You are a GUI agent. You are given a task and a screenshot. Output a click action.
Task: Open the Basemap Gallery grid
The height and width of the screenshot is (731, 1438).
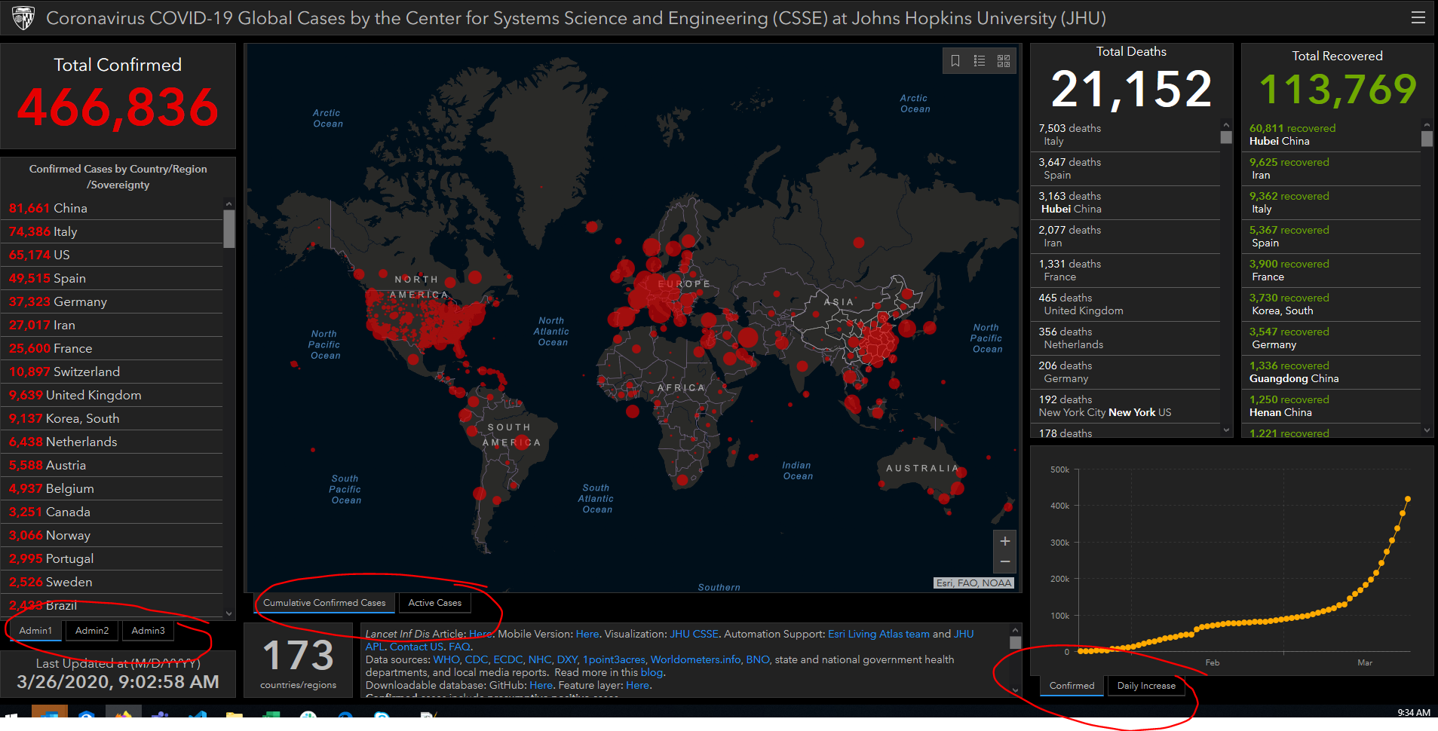1004,61
